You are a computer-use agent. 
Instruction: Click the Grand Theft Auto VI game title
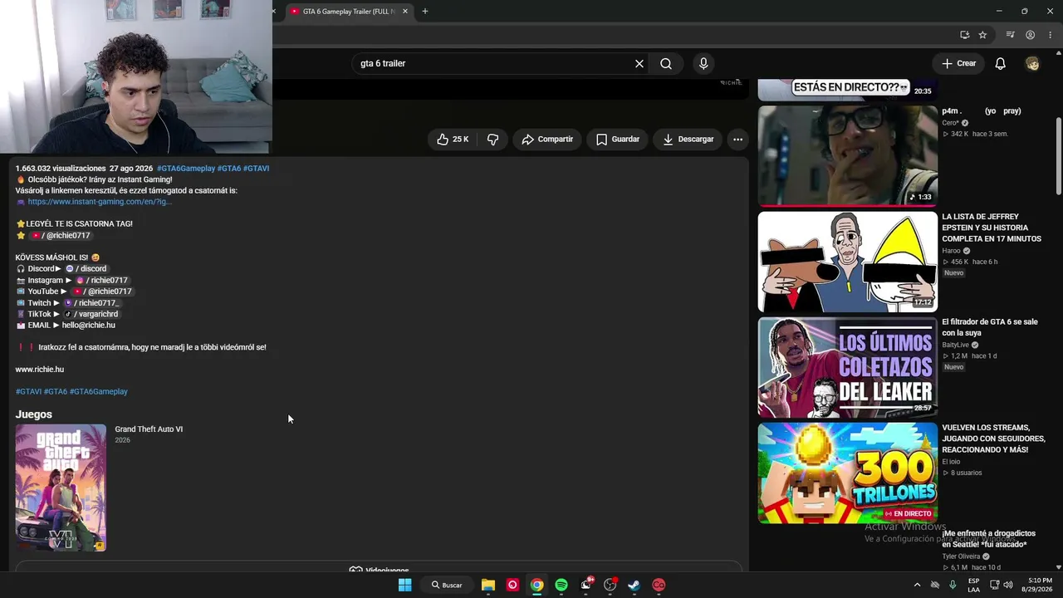point(149,429)
